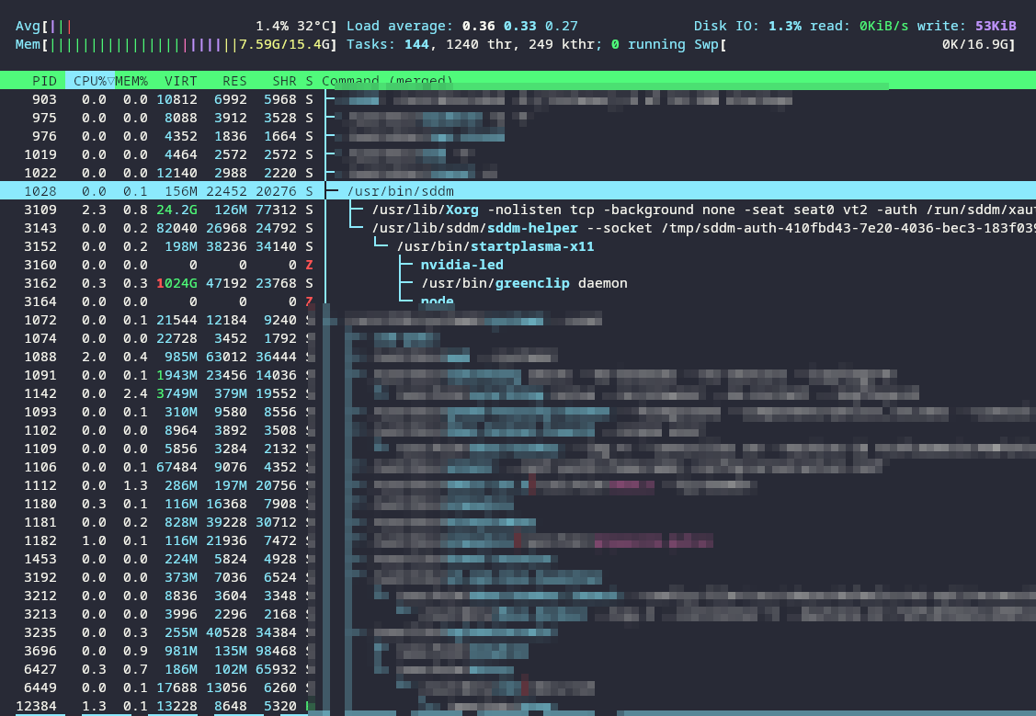Click PID 1022 in process list

tap(40, 173)
